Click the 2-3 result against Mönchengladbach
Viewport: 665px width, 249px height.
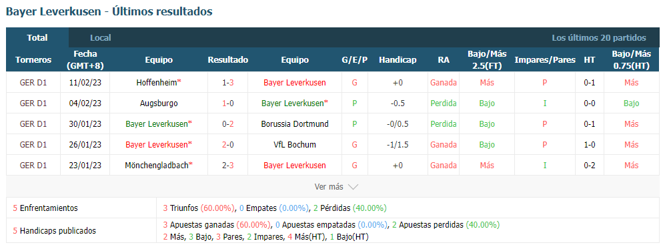coord(227,166)
